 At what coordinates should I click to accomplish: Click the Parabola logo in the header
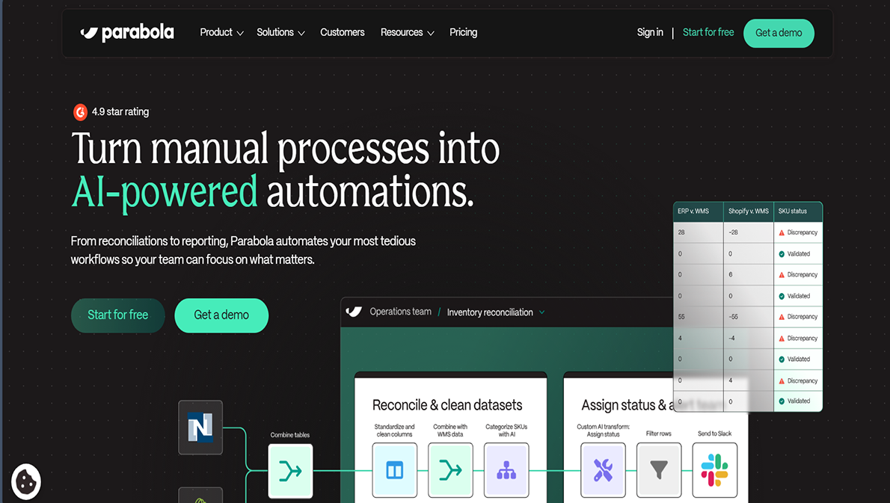click(127, 33)
